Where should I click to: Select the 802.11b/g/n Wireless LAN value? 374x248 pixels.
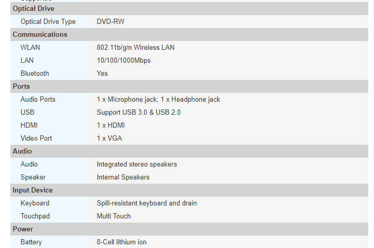click(135, 48)
